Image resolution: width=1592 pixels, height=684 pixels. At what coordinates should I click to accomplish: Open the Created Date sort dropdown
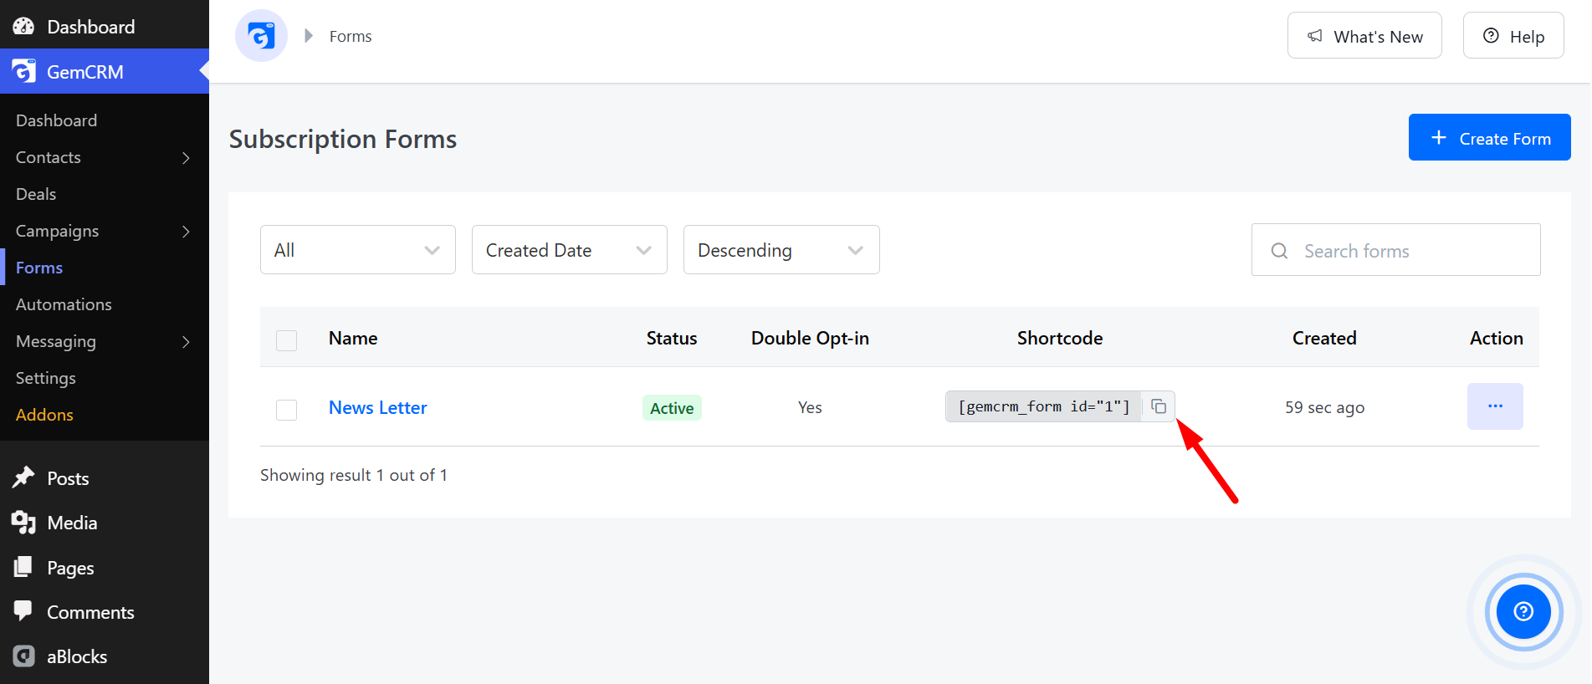[570, 249]
